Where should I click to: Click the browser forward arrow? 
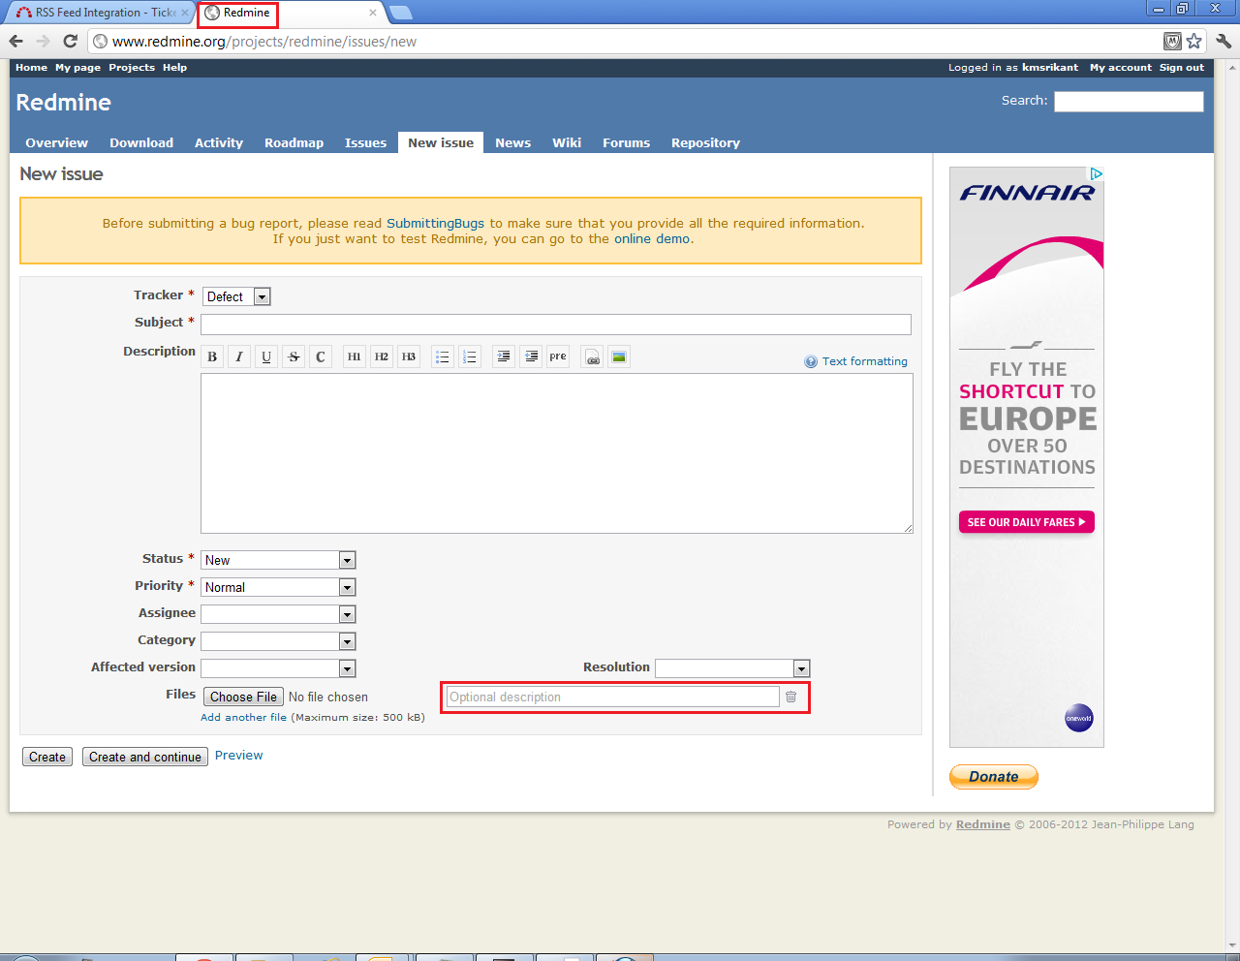[43, 41]
